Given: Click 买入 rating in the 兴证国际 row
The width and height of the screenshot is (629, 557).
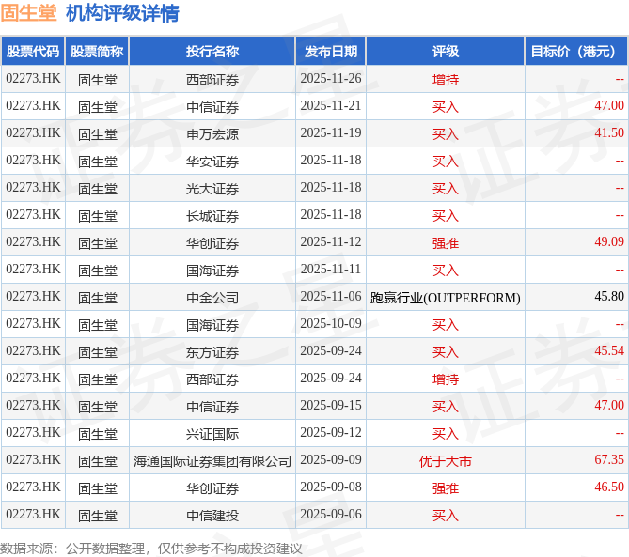Looking at the screenshot, I should click(446, 434).
